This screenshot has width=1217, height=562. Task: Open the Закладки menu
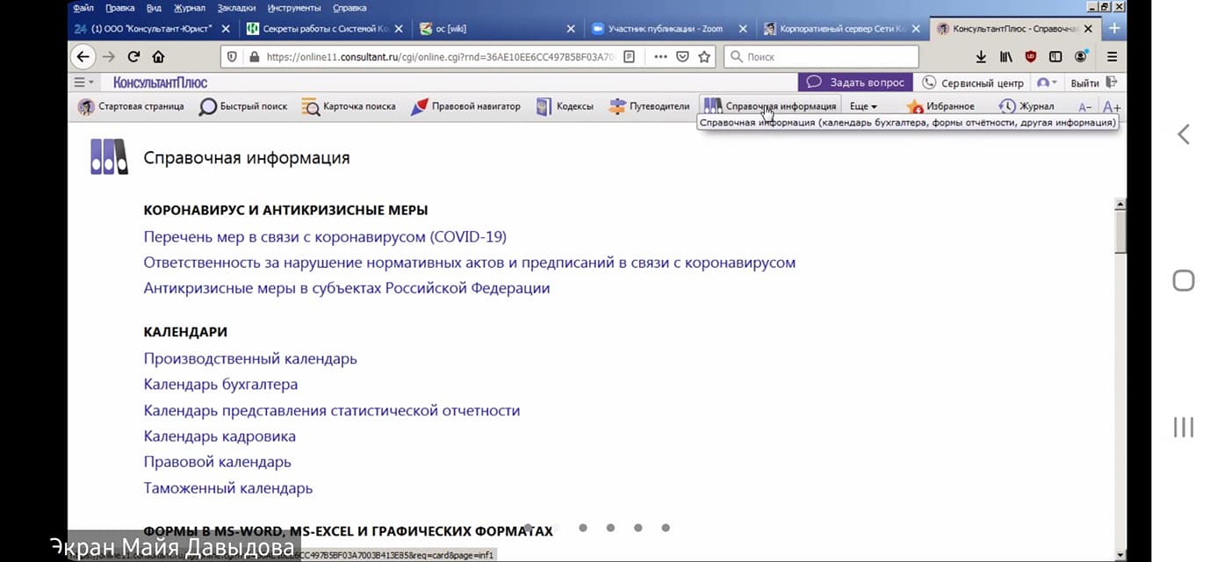[237, 8]
